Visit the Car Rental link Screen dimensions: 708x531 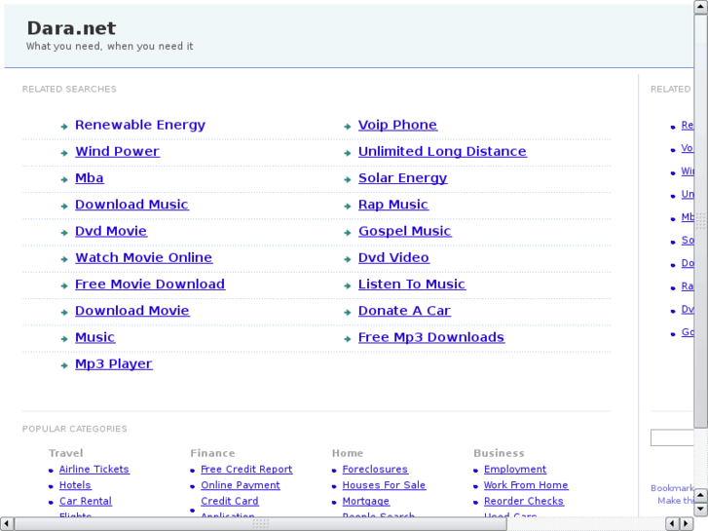click(86, 501)
